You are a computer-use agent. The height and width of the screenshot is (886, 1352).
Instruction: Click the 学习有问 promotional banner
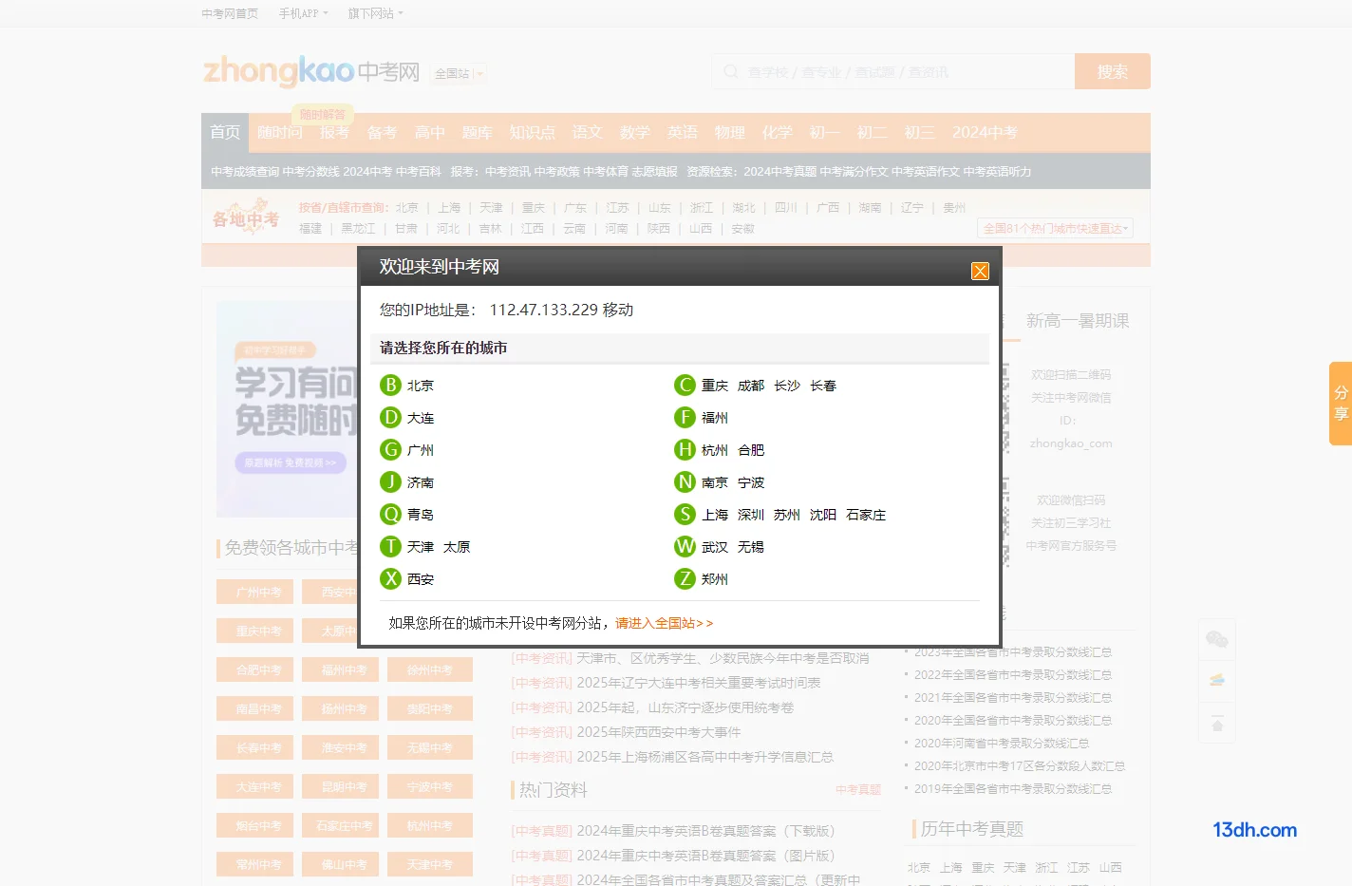(287, 408)
